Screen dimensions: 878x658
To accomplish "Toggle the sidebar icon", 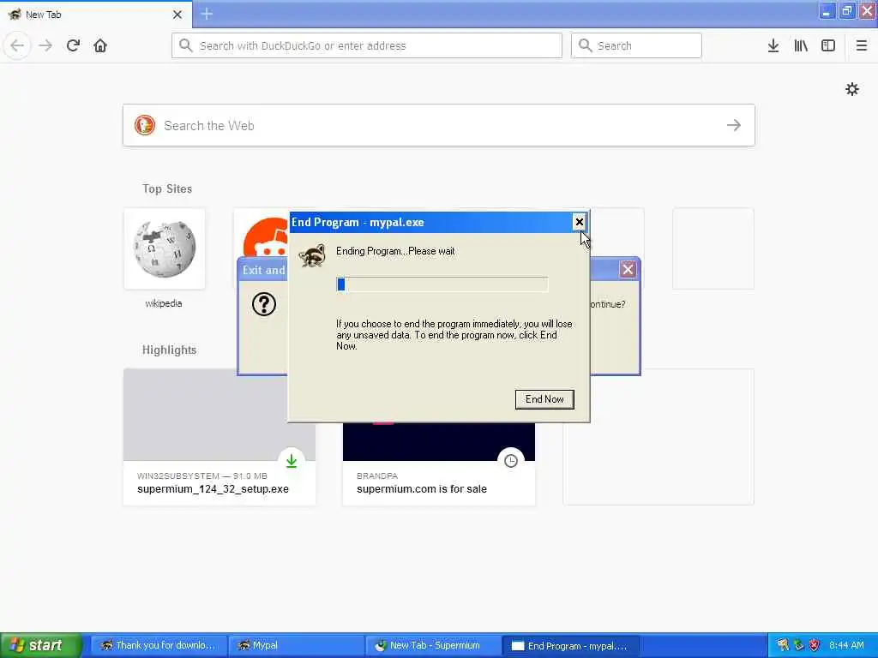I will pyautogui.click(x=828, y=45).
